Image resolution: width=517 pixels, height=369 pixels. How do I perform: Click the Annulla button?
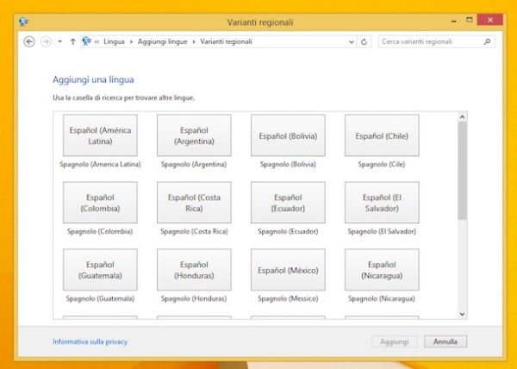click(445, 341)
